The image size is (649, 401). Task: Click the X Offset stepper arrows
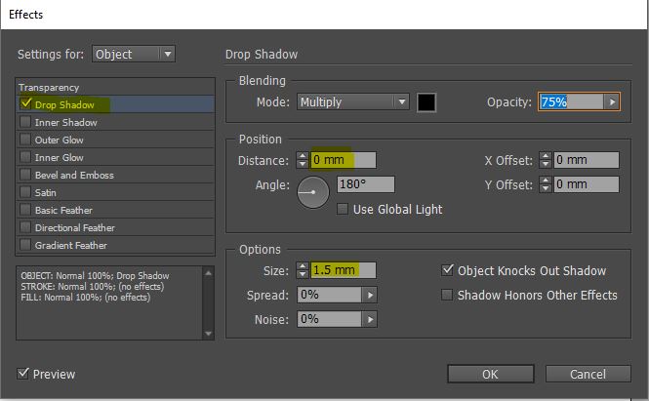546,160
